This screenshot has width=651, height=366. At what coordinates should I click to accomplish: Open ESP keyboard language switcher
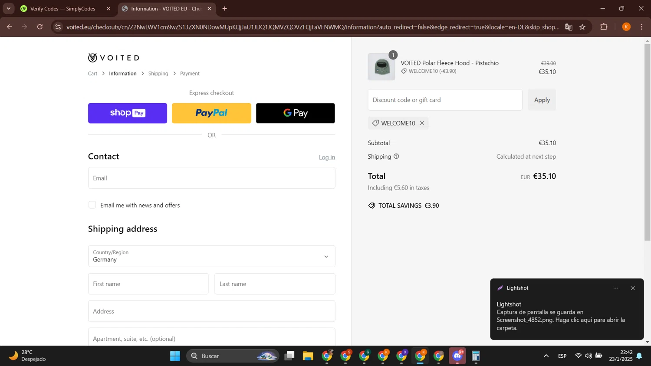[x=562, y=356]
